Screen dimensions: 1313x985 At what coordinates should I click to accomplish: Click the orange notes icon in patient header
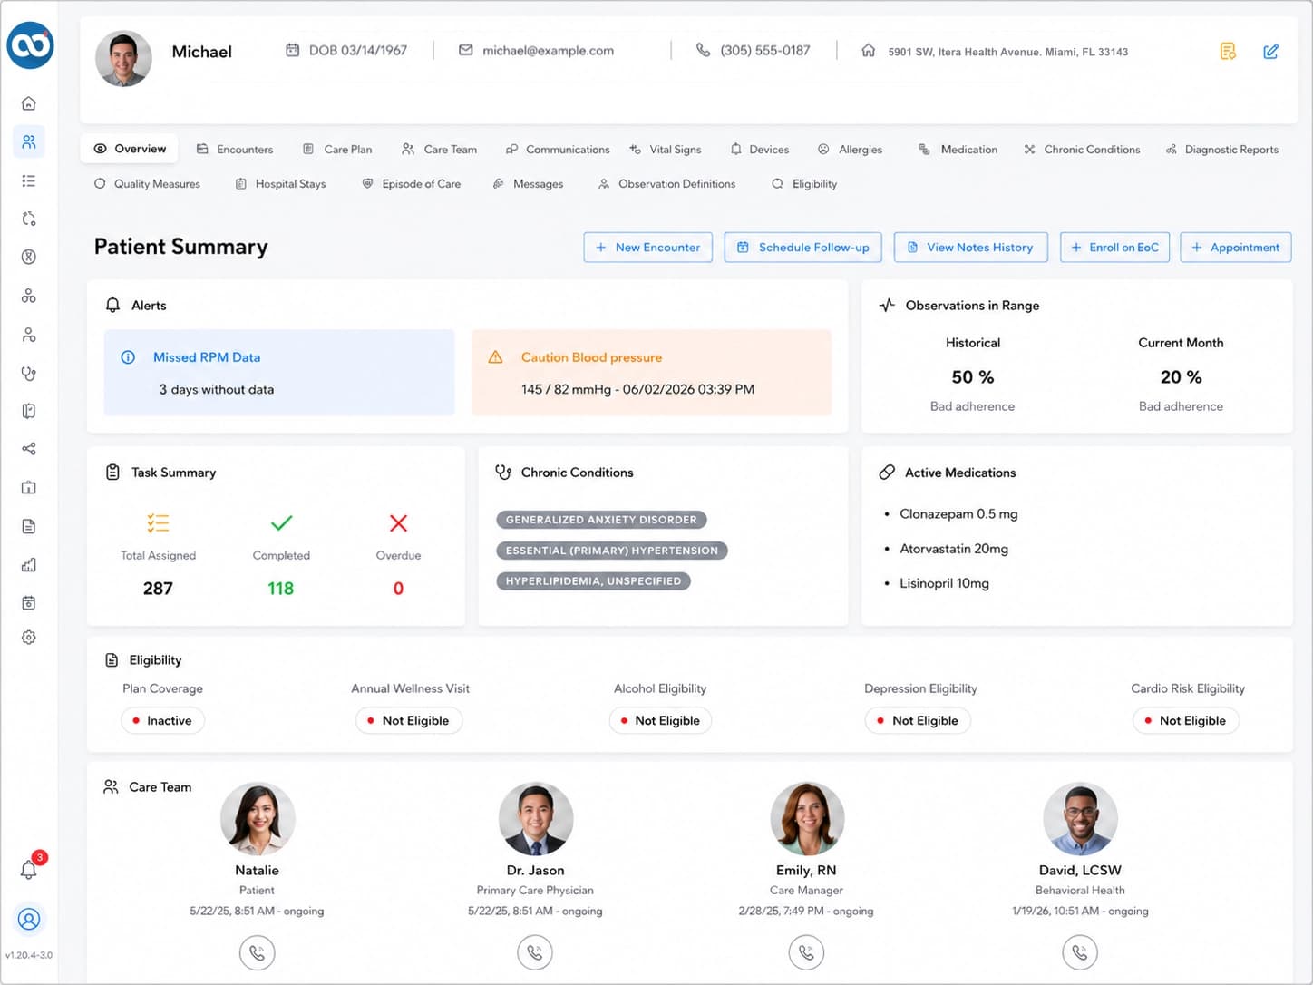click(1228, 51)
